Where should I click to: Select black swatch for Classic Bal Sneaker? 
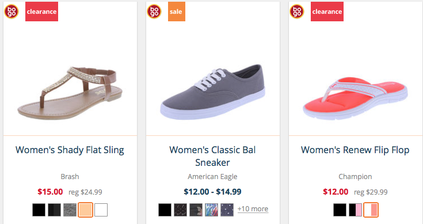(x=165, y=210)
